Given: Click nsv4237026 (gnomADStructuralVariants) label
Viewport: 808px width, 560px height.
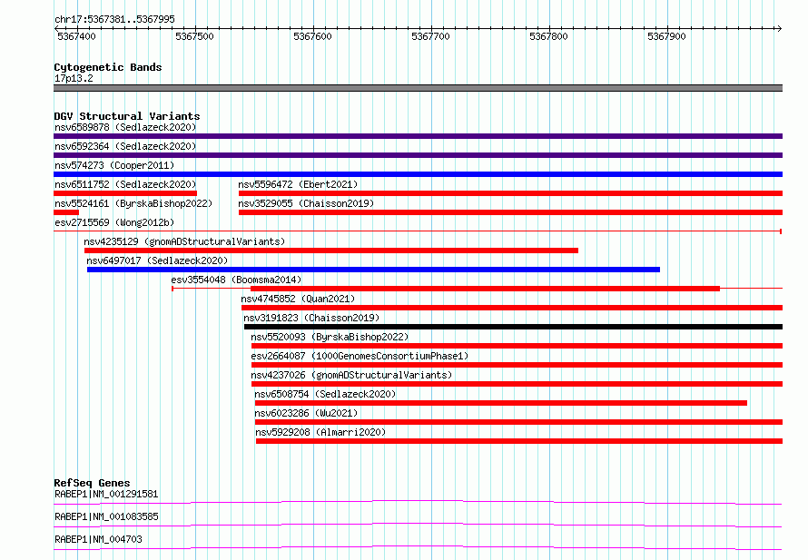Looking at the screenshot, I should (x=351, y=375).
